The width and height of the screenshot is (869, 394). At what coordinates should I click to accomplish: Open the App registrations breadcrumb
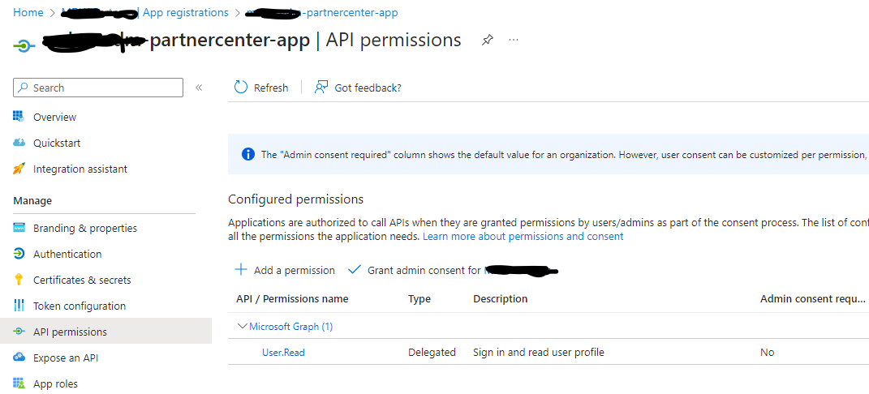[x=186, y=12]
